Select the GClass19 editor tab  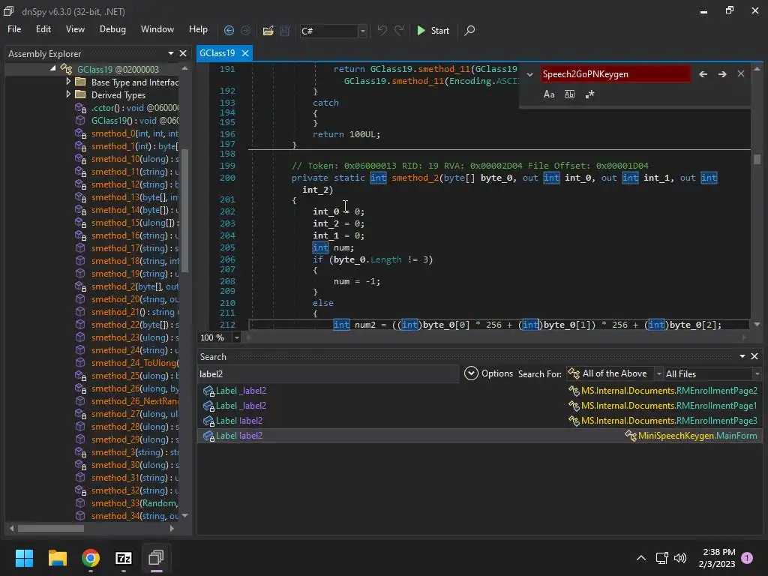[x=217, y=53]
